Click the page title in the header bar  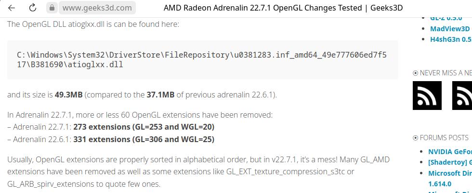pyautogui.click(x=283, y=8)
